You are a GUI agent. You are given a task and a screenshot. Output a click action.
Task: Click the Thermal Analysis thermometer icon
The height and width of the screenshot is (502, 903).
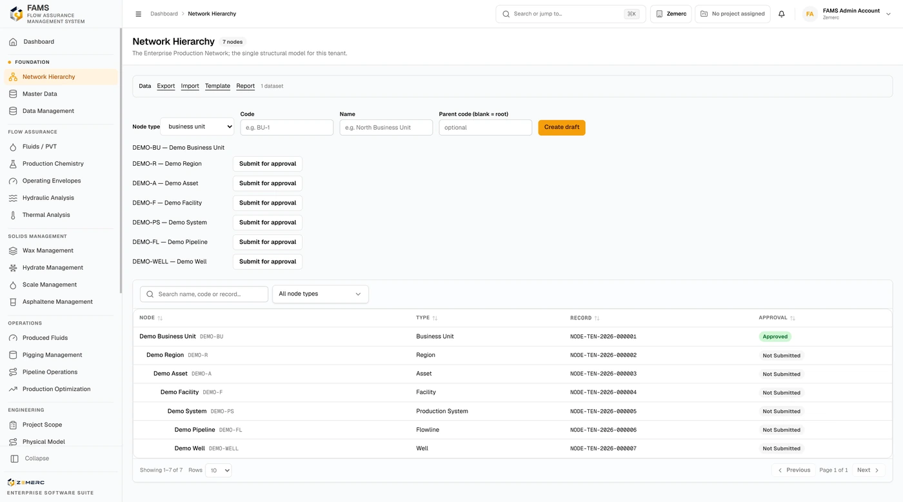point(13,216)
